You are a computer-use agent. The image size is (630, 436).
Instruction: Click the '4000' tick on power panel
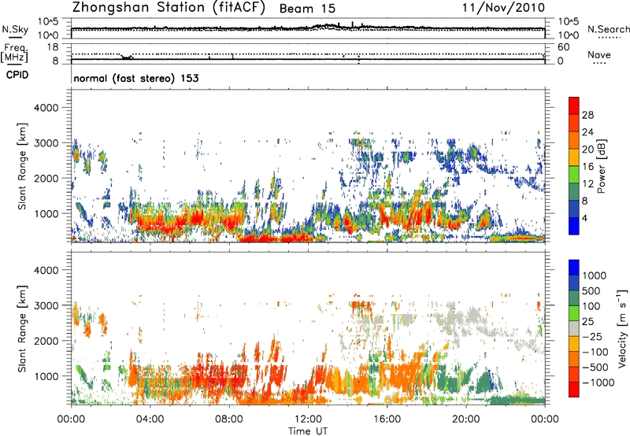pyautogui.click(x=46, y=108)
